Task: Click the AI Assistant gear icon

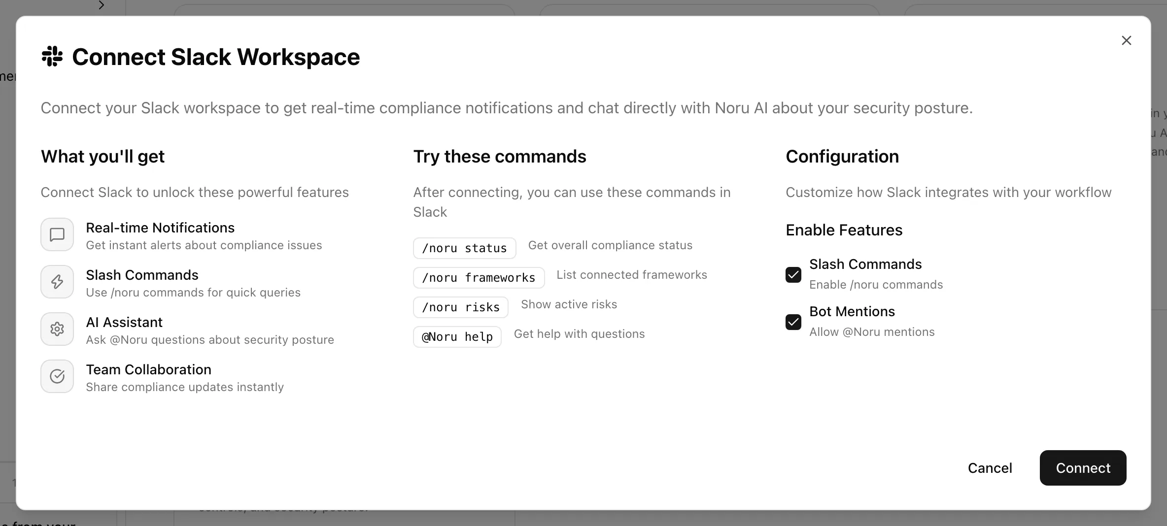Action: [57, 329]
